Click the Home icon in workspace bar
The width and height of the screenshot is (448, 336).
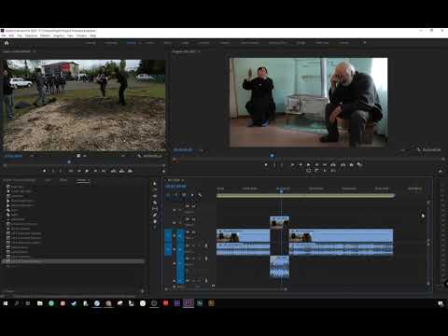tap(7, 43)
